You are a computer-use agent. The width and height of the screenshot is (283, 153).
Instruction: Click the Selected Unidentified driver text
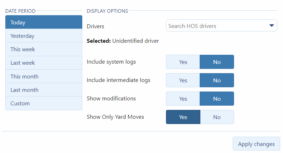point(123,41)
